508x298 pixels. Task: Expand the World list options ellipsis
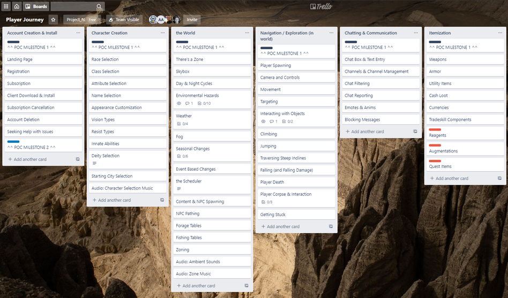247,33
